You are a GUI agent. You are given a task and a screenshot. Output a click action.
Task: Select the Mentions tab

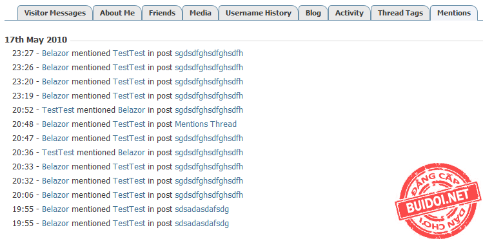(x=454, y=13)
